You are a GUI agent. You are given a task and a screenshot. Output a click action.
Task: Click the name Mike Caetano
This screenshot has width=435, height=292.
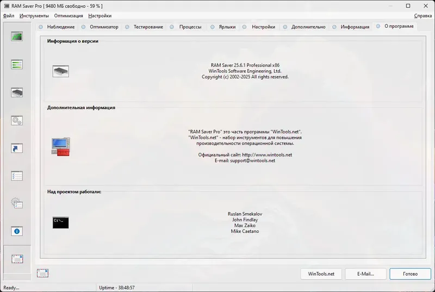click(245, 231)
